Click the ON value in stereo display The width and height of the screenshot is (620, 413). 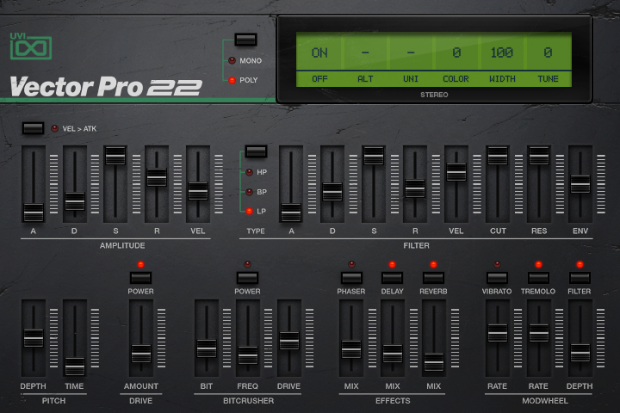pyautogui.click(x=319, y=52)
